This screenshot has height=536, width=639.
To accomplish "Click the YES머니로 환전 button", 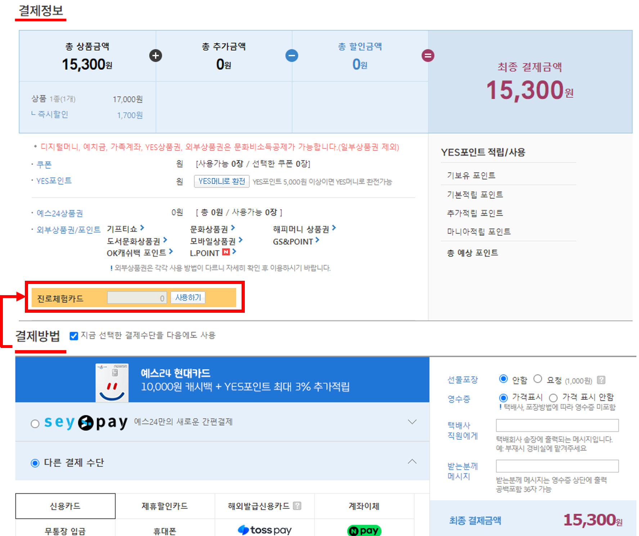I will coord(222,181).
